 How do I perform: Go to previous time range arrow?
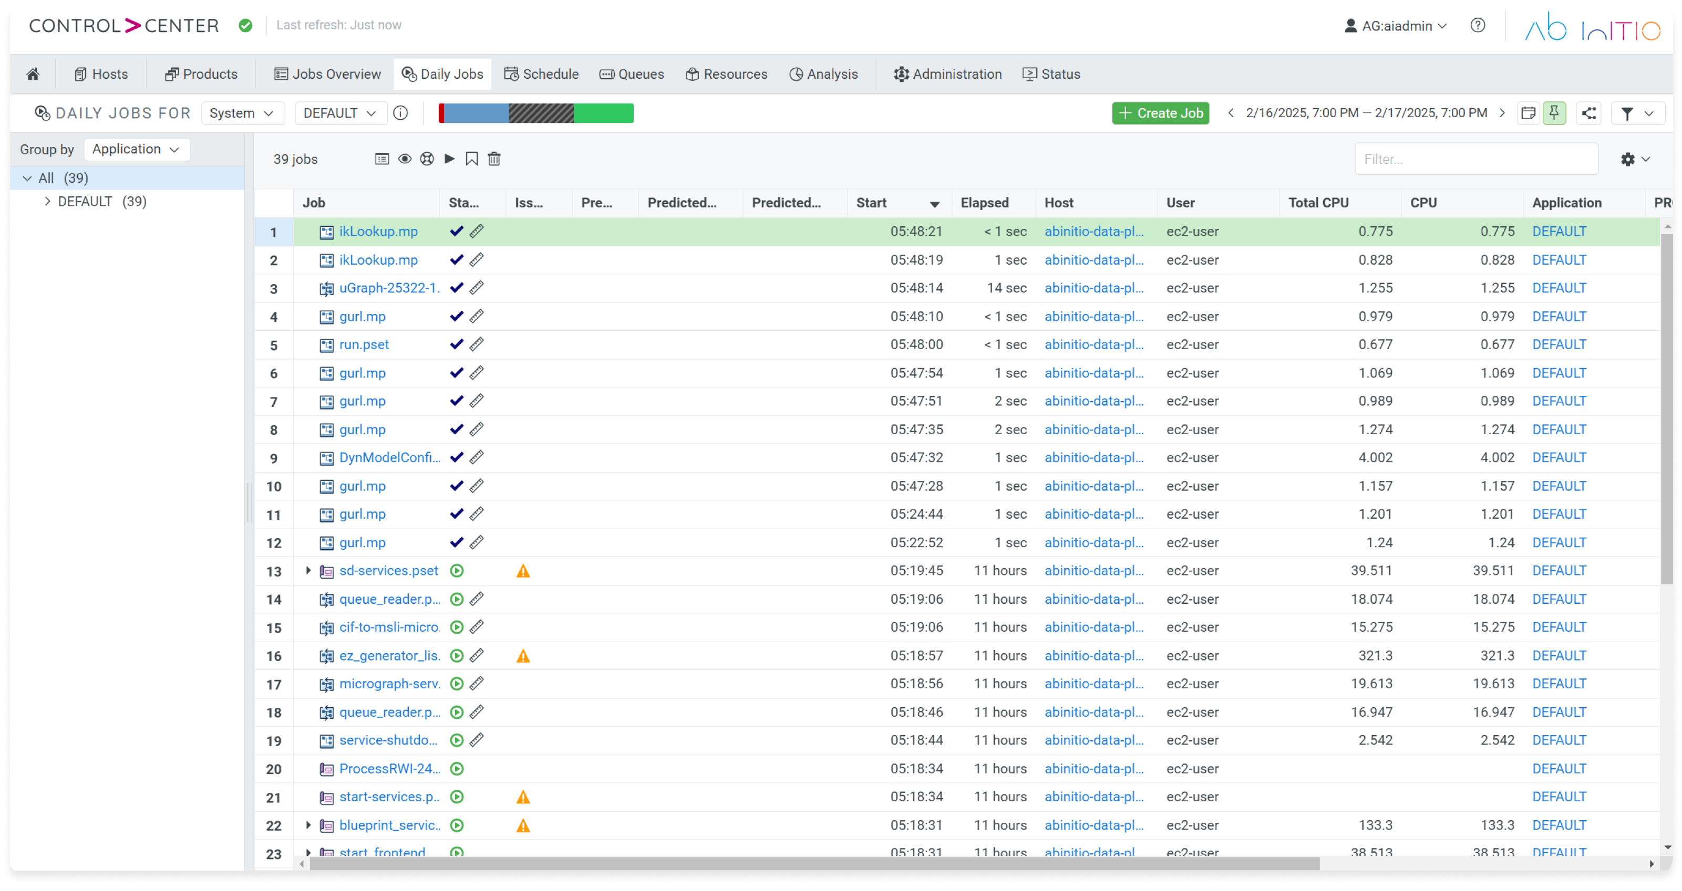click(x=1231, y=113)
